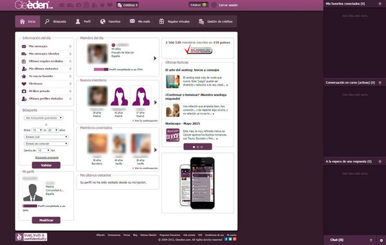386x245 pixels.
Task: Click Ver la continuación under Miembros conectados
Action: tap(145, 168)
